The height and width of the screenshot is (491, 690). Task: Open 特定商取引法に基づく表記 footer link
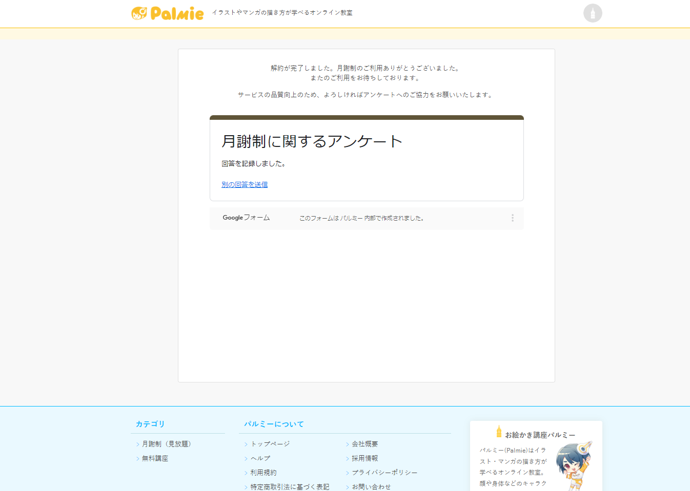290,487
